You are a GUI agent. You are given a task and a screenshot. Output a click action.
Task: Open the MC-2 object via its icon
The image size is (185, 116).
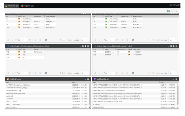click(x=19, y=55)
